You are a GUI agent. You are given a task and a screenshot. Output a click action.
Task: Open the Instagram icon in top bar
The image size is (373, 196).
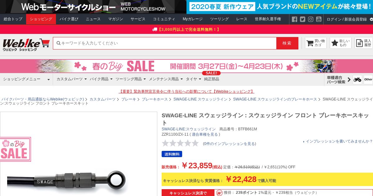coord(311,19)
